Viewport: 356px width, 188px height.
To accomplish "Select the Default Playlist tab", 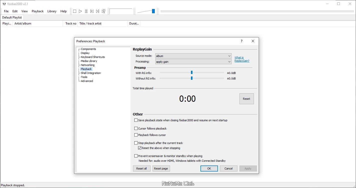I will (12, 17).
